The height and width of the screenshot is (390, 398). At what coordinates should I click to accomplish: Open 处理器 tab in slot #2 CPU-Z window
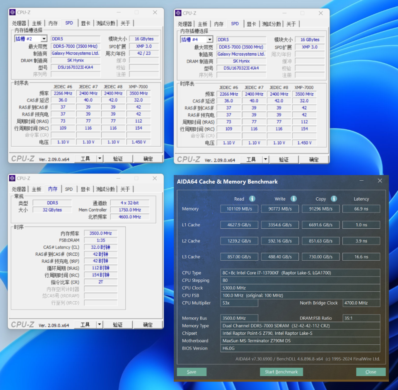pos(19,23)
